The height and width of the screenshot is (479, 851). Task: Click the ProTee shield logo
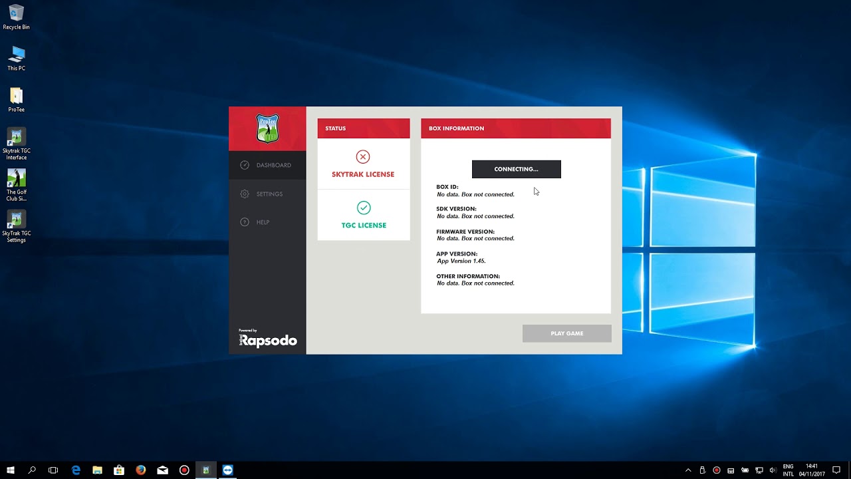[x=267, y=128]
